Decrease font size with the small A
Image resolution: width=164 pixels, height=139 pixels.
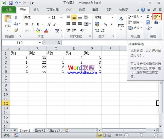[55, 25]
